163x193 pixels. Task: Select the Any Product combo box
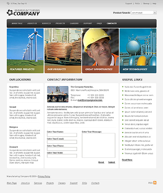point(144,13)
